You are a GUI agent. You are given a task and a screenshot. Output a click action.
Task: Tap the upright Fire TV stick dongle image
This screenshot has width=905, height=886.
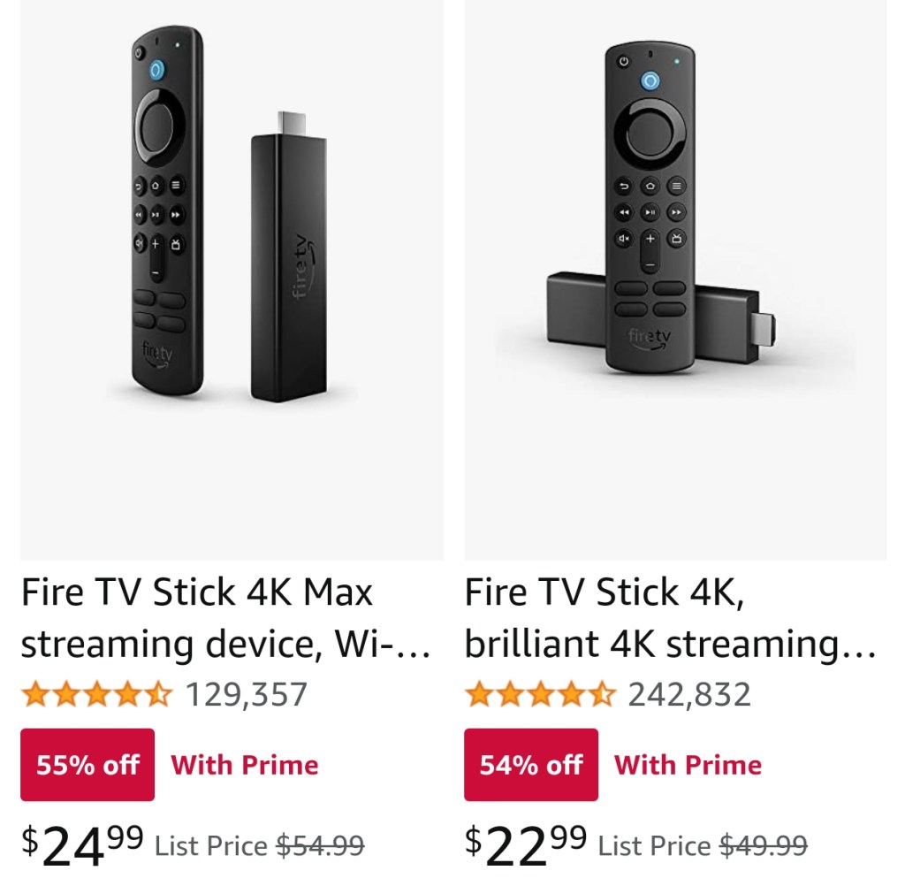pos(289,256)
